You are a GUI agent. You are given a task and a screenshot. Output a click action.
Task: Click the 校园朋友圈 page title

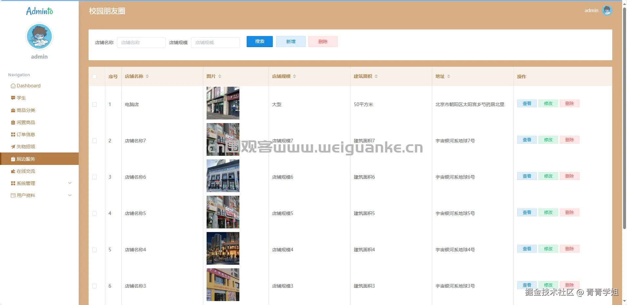pos(107,11)
